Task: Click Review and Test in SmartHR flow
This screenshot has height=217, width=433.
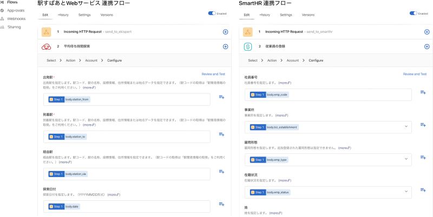Action: [415, 74]
